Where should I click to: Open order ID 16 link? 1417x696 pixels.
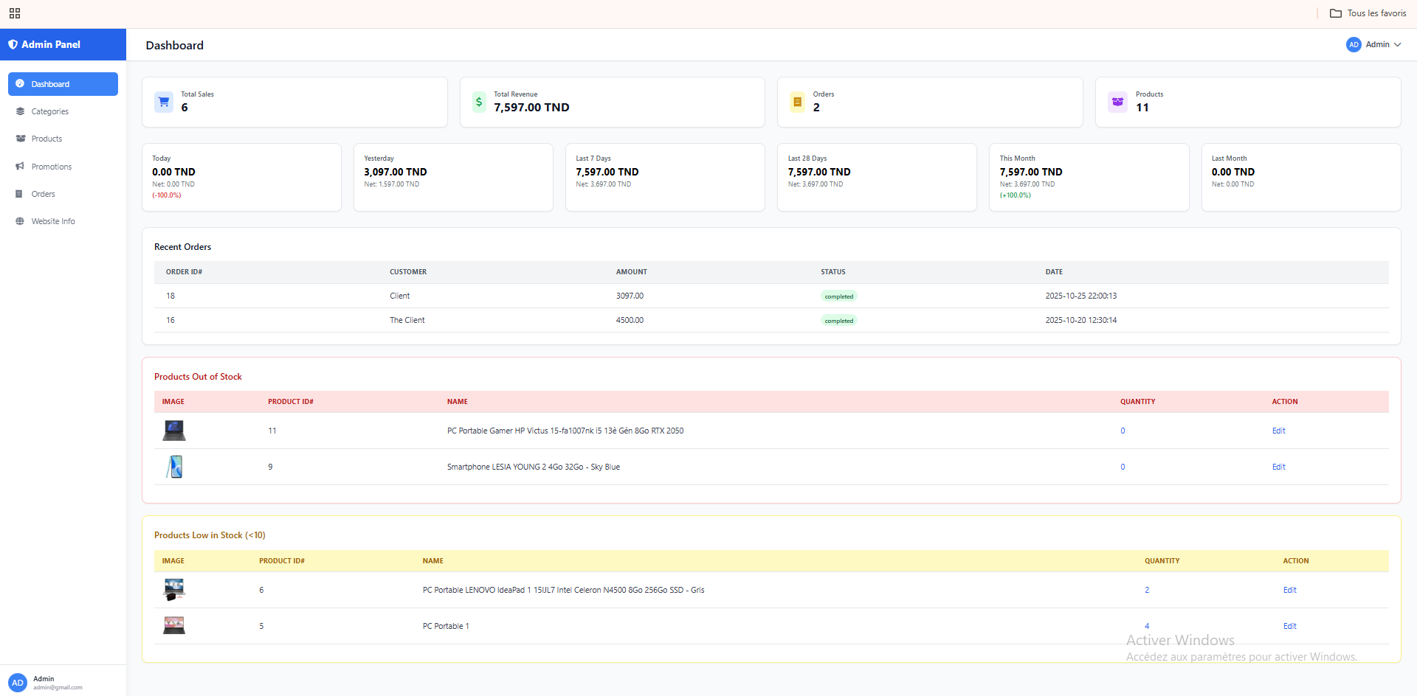[x=170, y=320]
